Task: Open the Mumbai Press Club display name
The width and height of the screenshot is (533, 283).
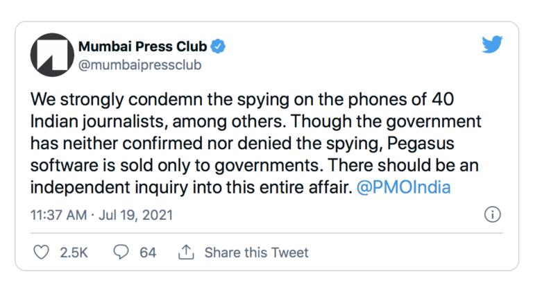Action: pyautogui.click(x=143, y=46)
